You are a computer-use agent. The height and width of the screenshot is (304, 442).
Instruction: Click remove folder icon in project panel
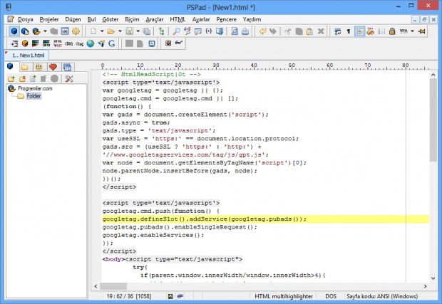point(22,79)
